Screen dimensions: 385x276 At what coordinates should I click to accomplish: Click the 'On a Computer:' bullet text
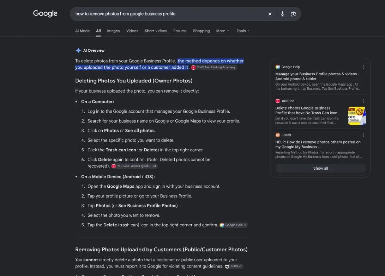(97, 102)
